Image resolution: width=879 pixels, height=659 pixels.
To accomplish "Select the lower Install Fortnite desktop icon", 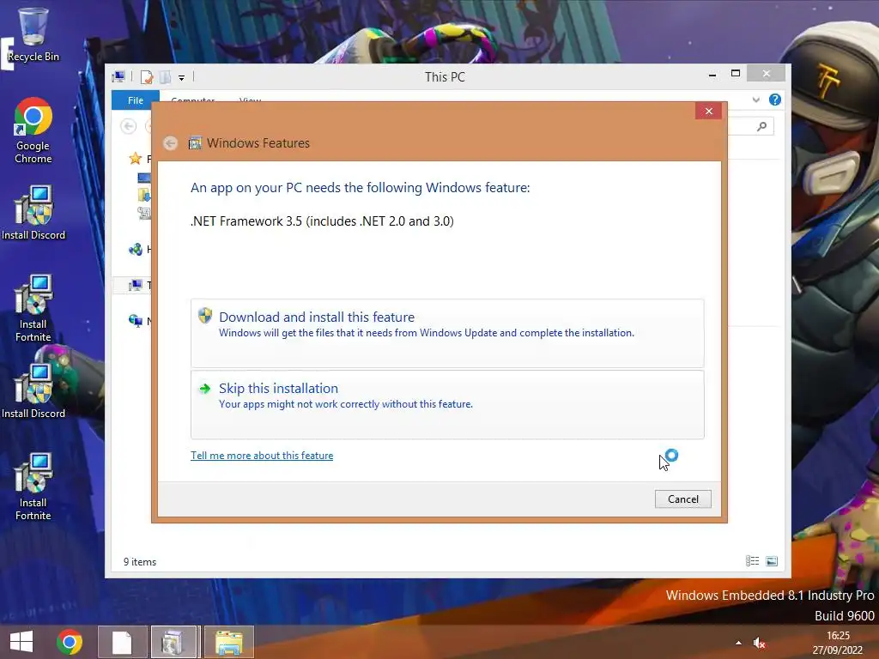I will [x=33, y=487].
